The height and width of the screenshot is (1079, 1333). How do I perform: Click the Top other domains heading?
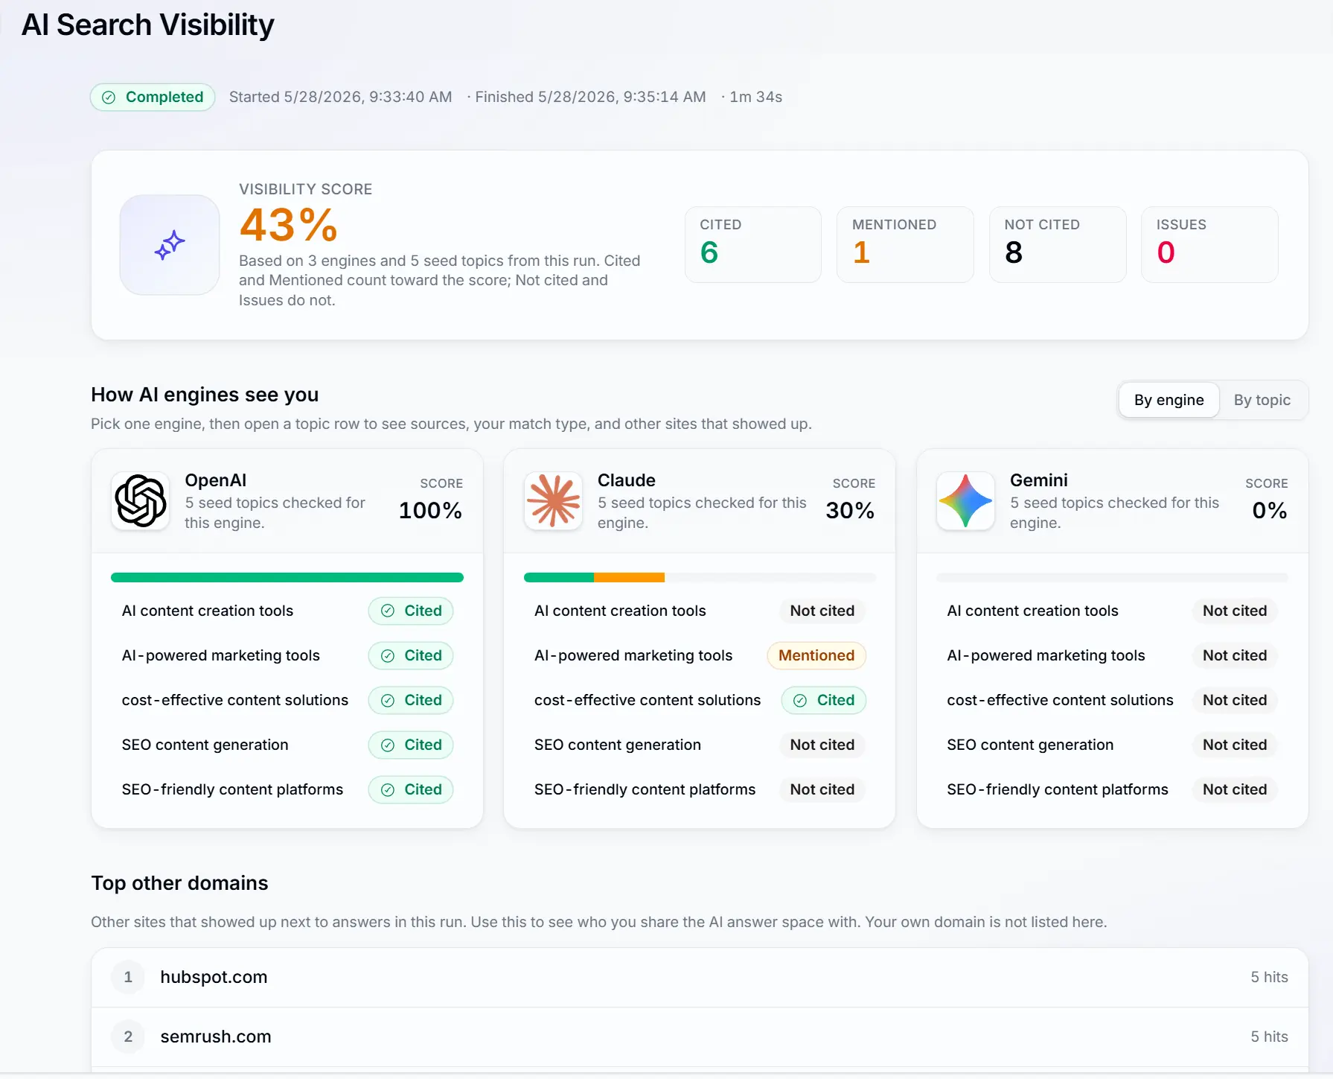point(179,883)
